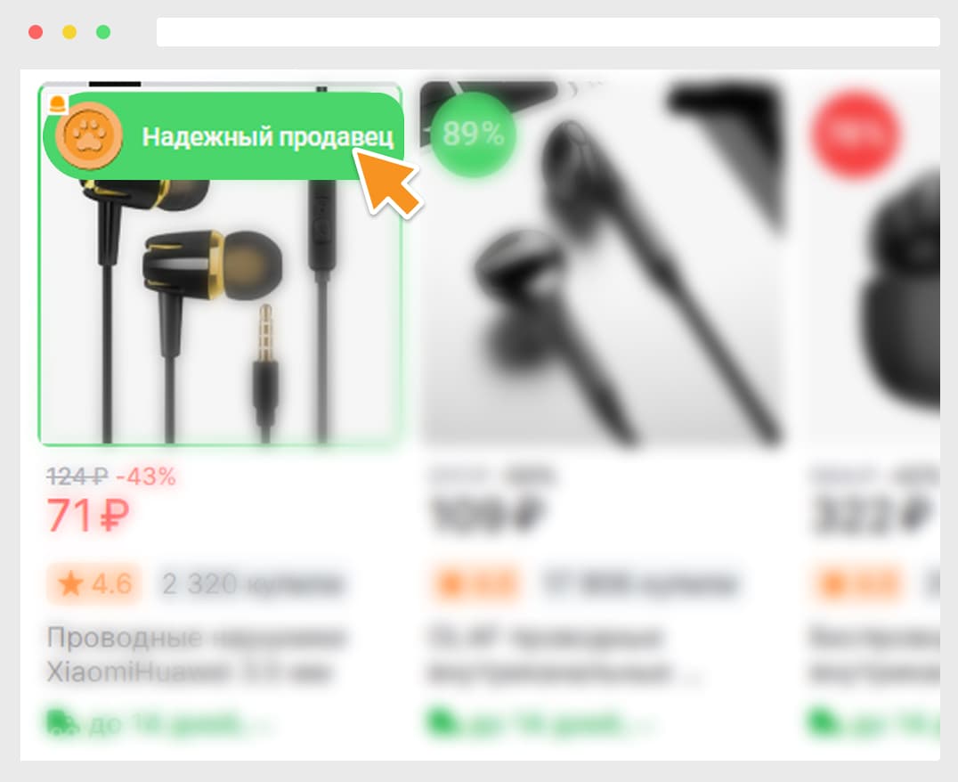This screenshot has height=782, width=958.
Task: Click the orange paw coin icon
Action: [89, 135]
